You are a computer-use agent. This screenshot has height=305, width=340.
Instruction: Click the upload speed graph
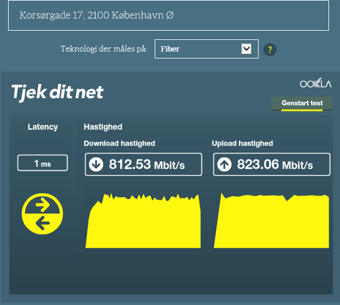point(271,221)
